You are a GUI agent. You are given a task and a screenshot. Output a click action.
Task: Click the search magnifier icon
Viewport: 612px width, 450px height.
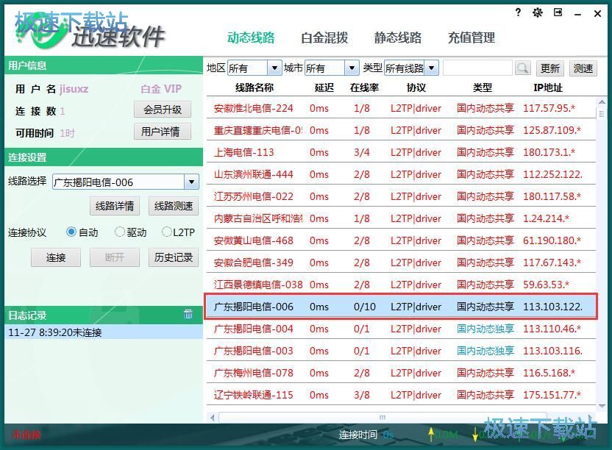tap(522, 67)
